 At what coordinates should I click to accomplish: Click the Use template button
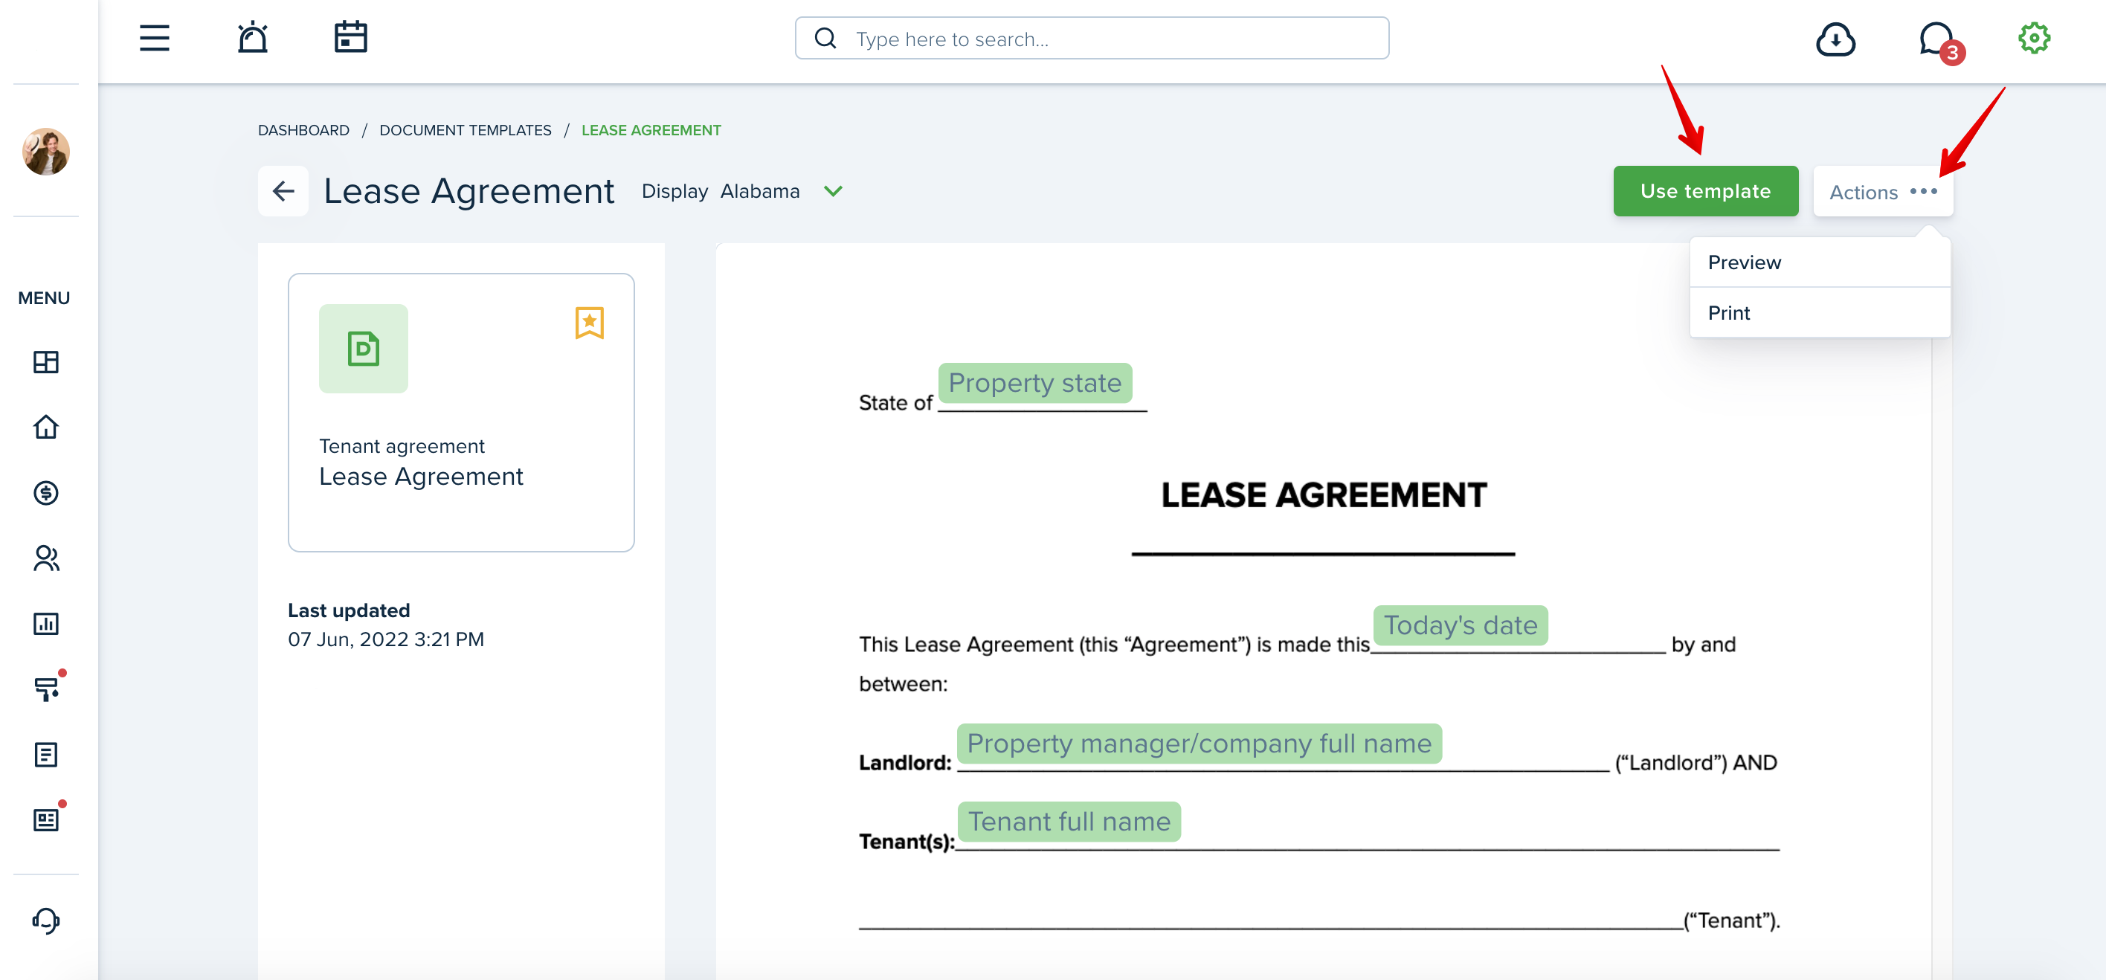(x=1704, y=191)
